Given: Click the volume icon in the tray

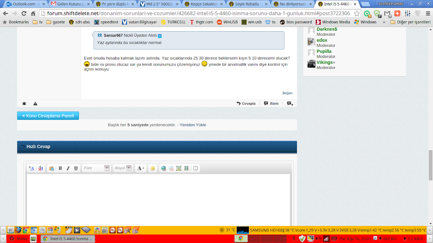Looking at the screenshot, I should (x=318, y=239).
